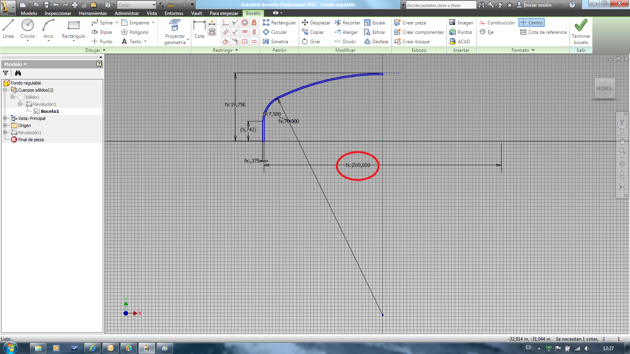Apply the fix lock constraint icon
Screen dimensions: 630x354
254,23
